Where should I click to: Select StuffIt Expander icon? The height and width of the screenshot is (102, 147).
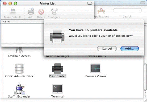click(x=19, y=89)
